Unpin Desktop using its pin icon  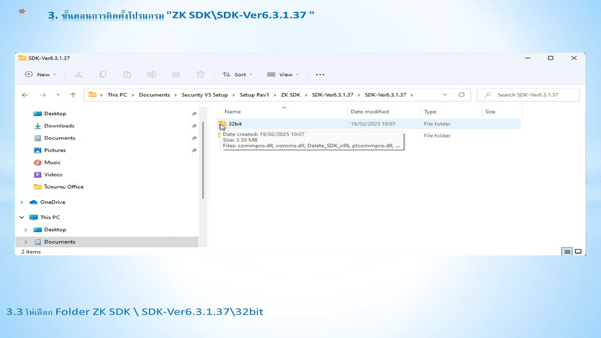click(x=194, y=114)
